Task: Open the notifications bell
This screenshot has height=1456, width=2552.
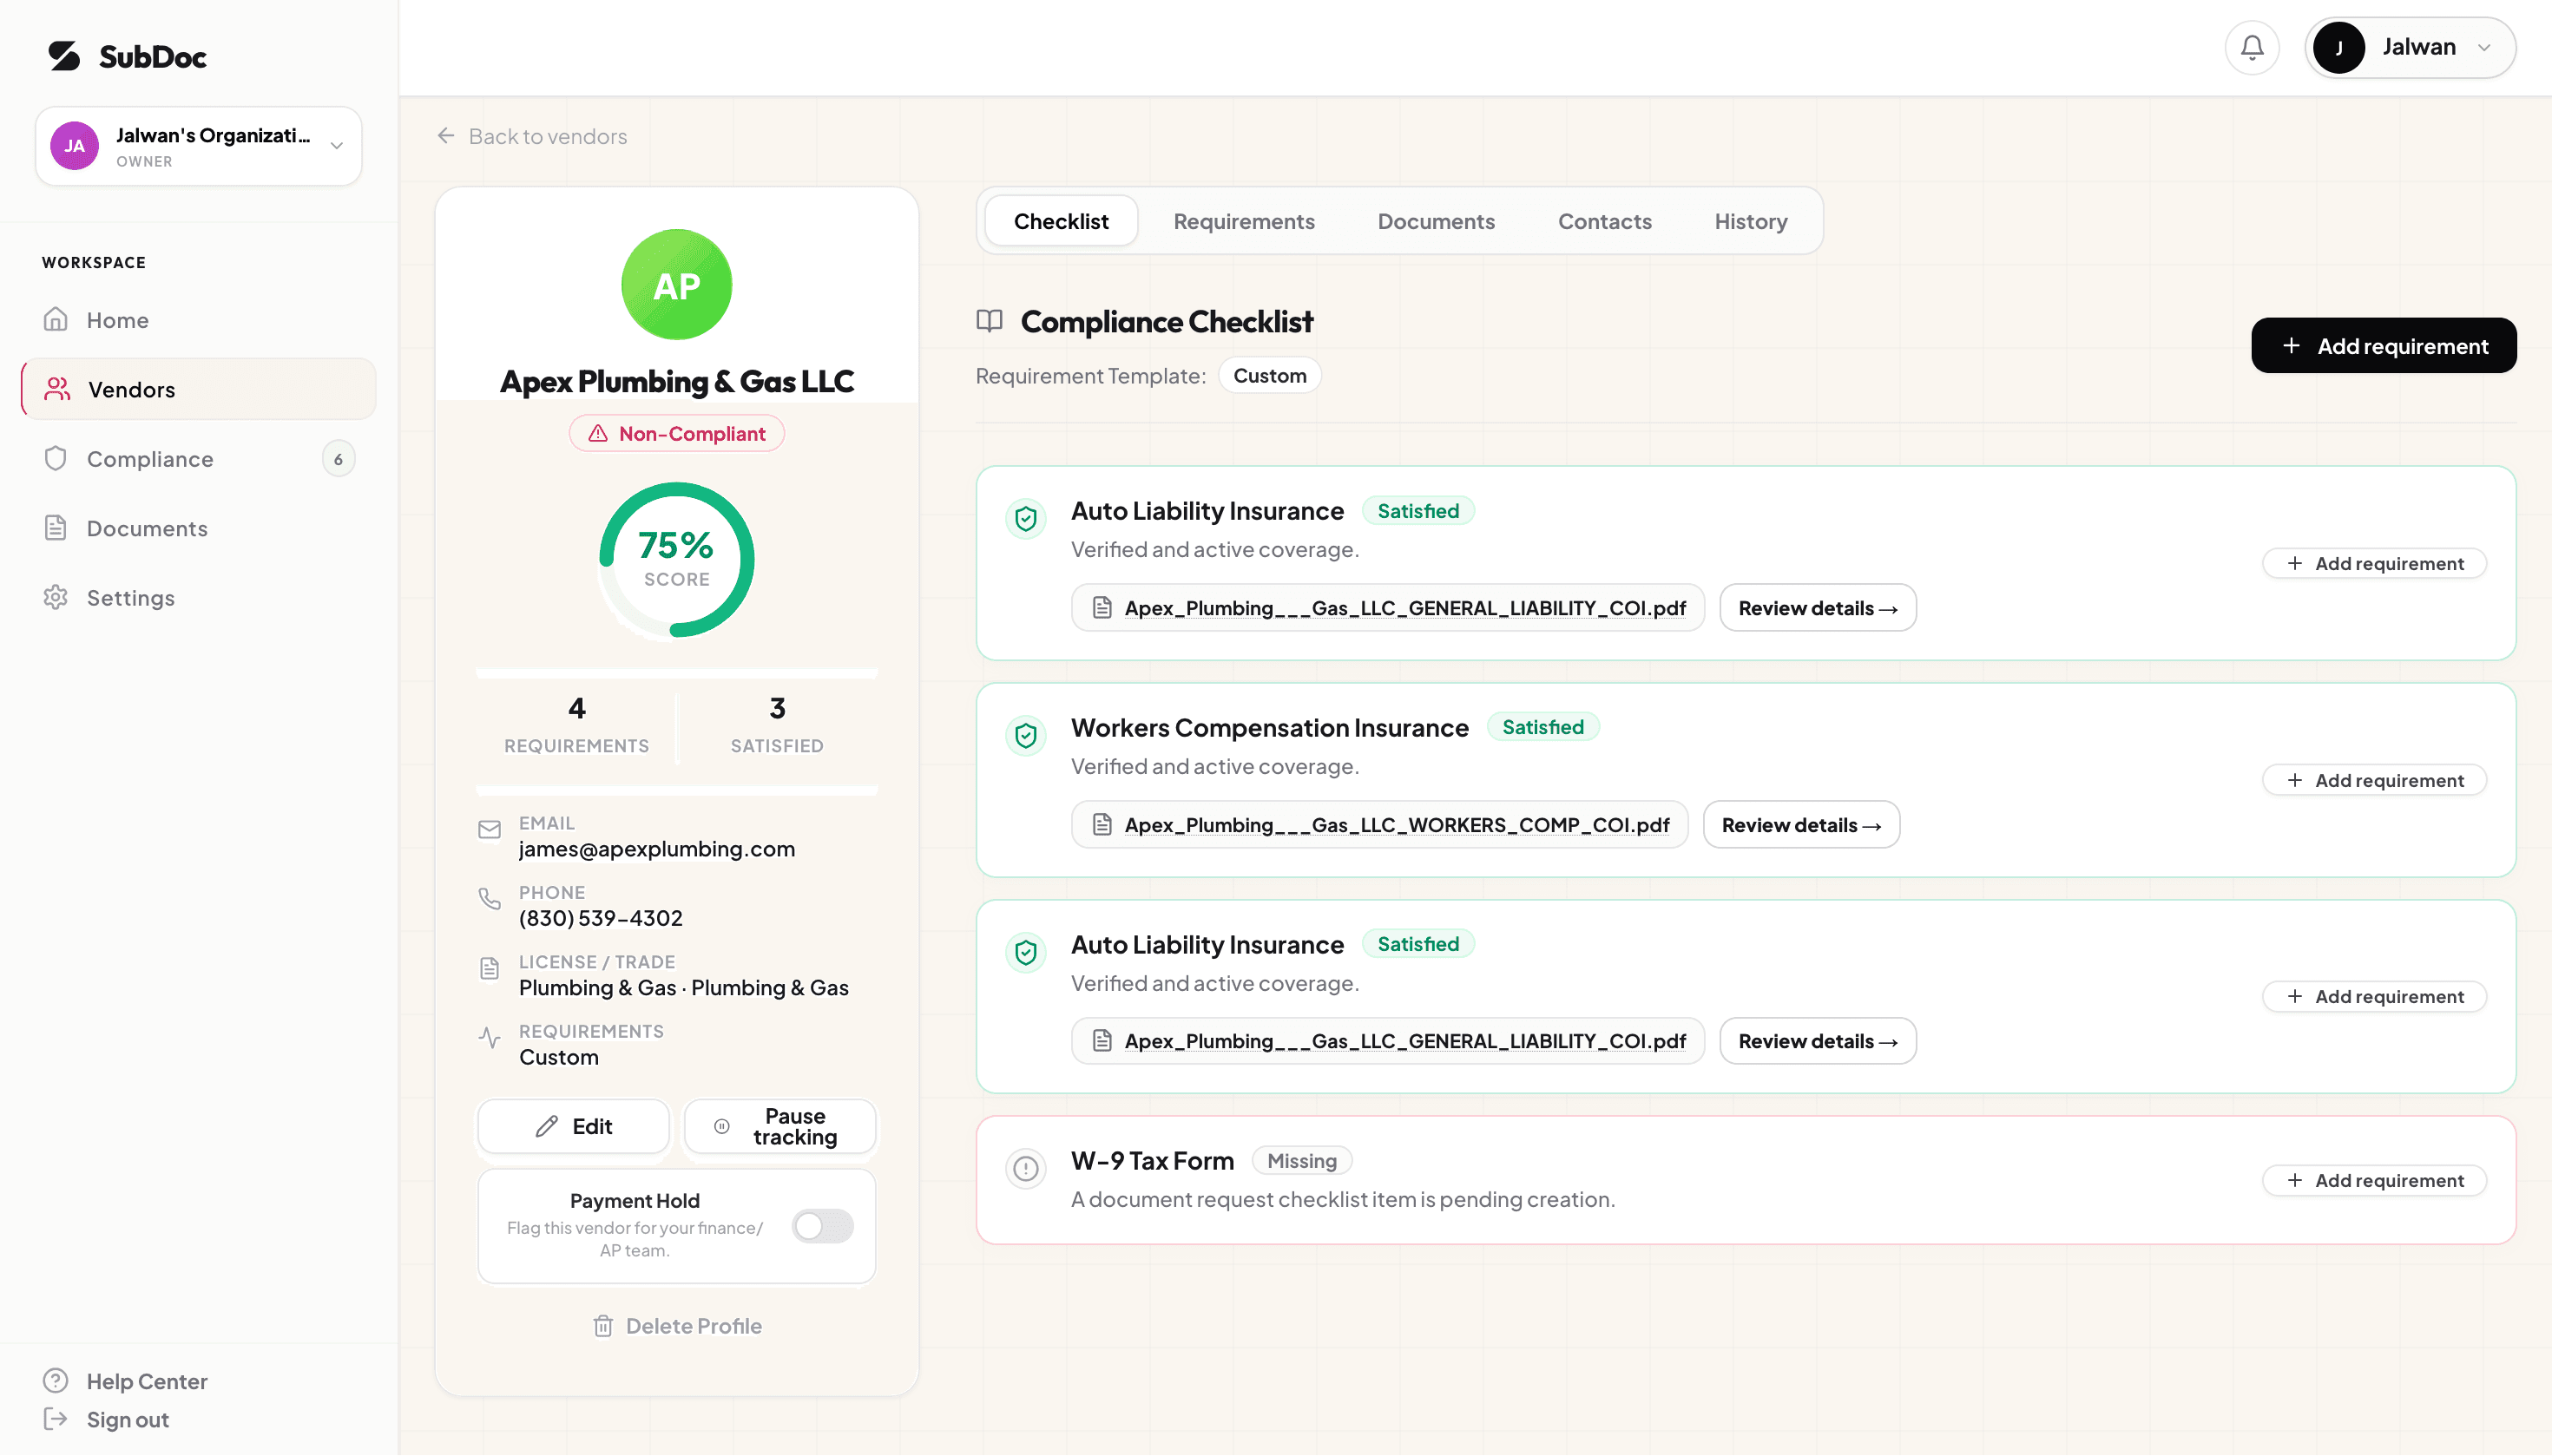Action: [x=2252, y=47]
